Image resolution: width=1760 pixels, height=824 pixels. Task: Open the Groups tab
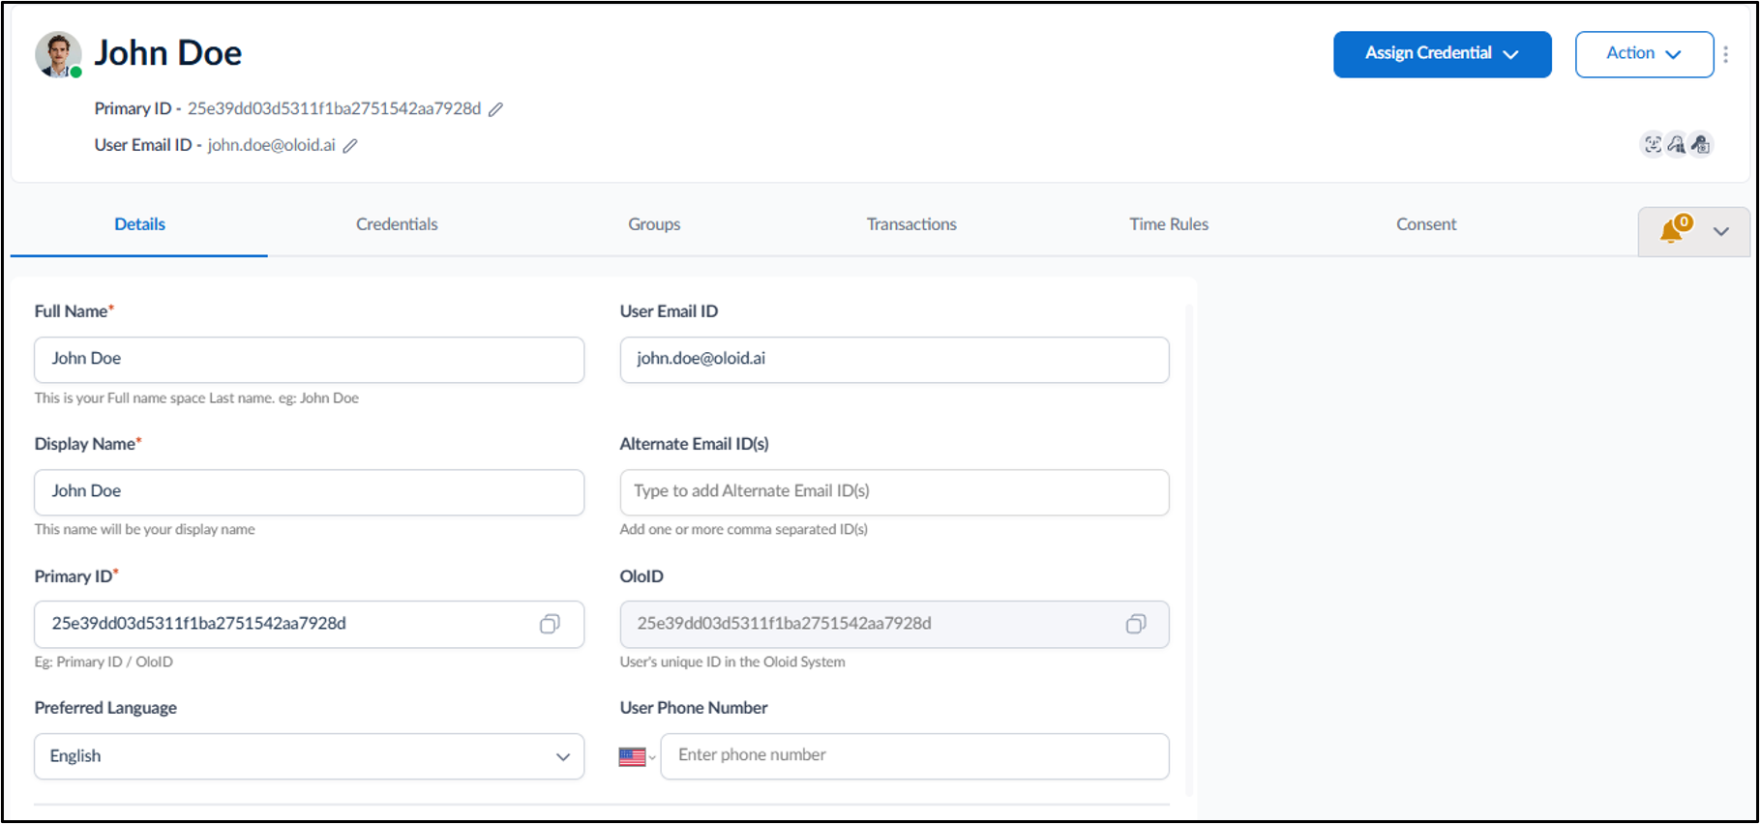point(654,224)
